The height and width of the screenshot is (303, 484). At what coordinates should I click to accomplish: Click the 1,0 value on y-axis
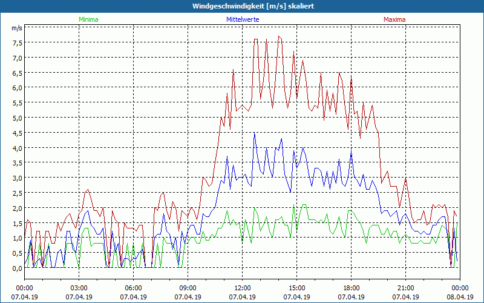(x=16, y=238)
